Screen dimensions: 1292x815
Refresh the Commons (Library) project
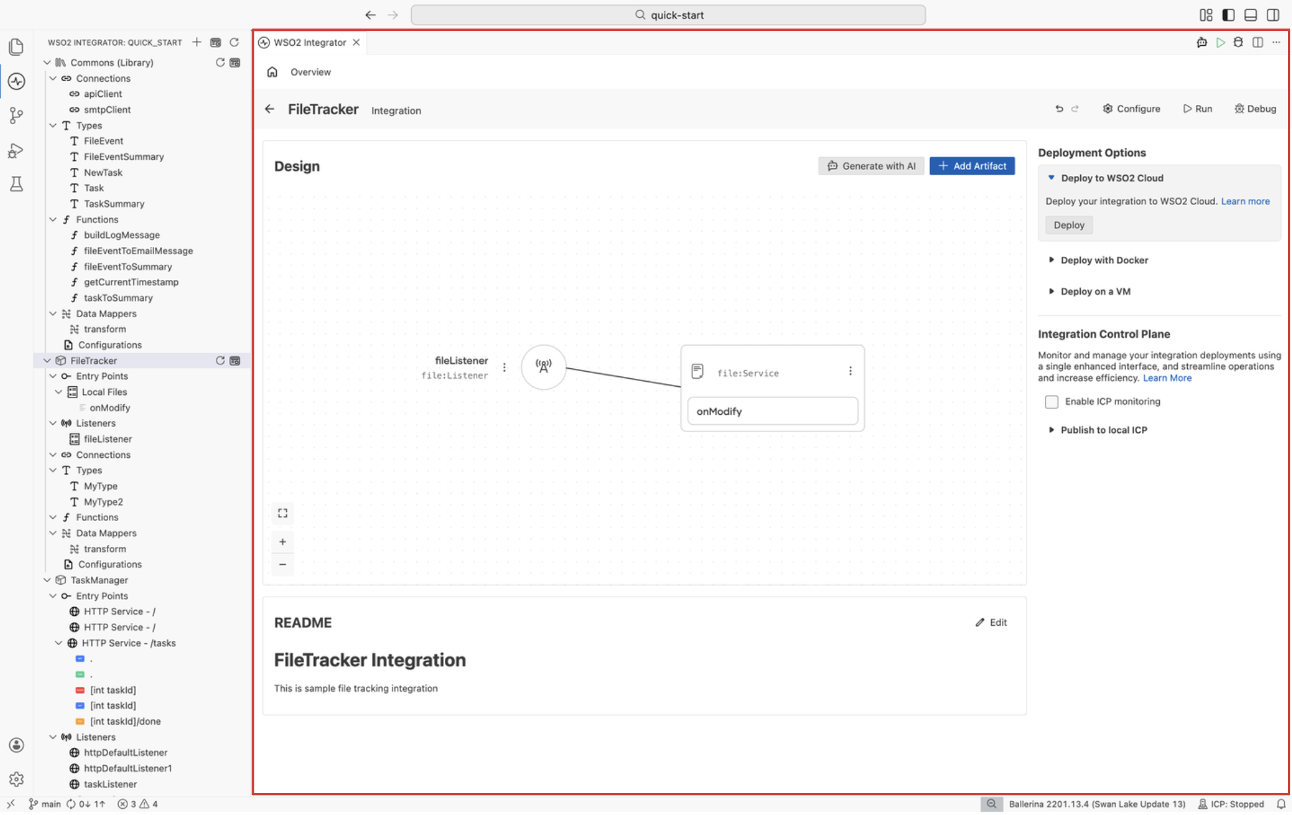(x=220, y=62)
